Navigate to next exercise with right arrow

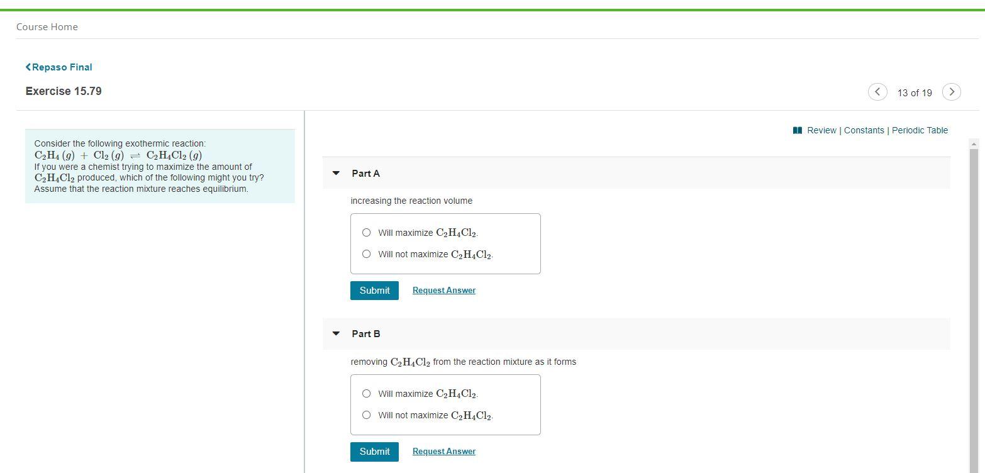pyautogui.click(x=951, y=91)
